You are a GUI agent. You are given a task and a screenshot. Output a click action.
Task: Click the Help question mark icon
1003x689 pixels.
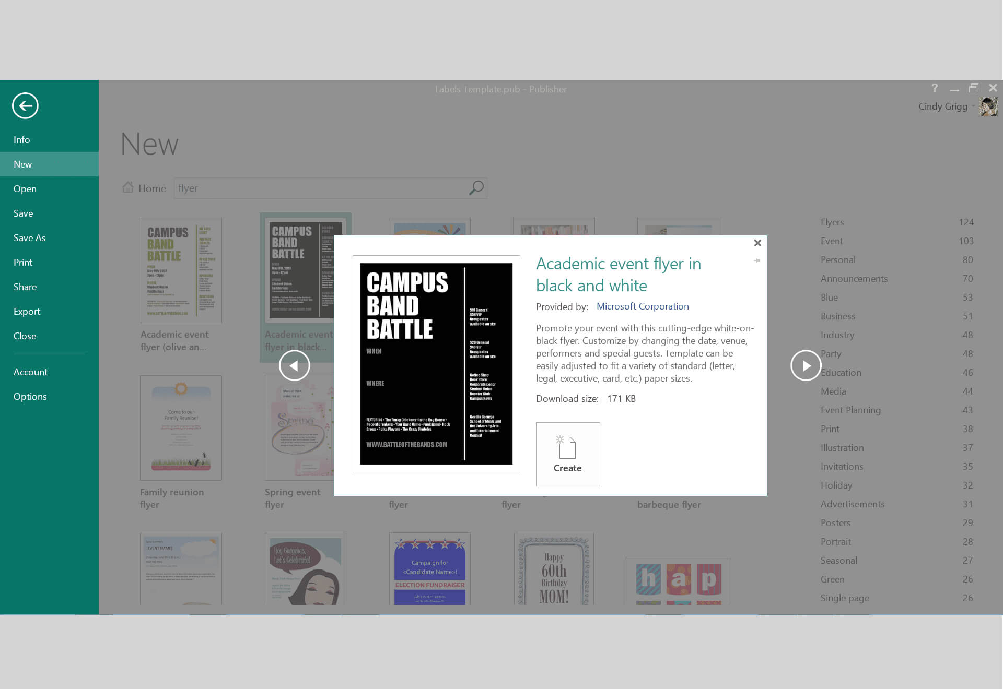(x=934, y=88)
